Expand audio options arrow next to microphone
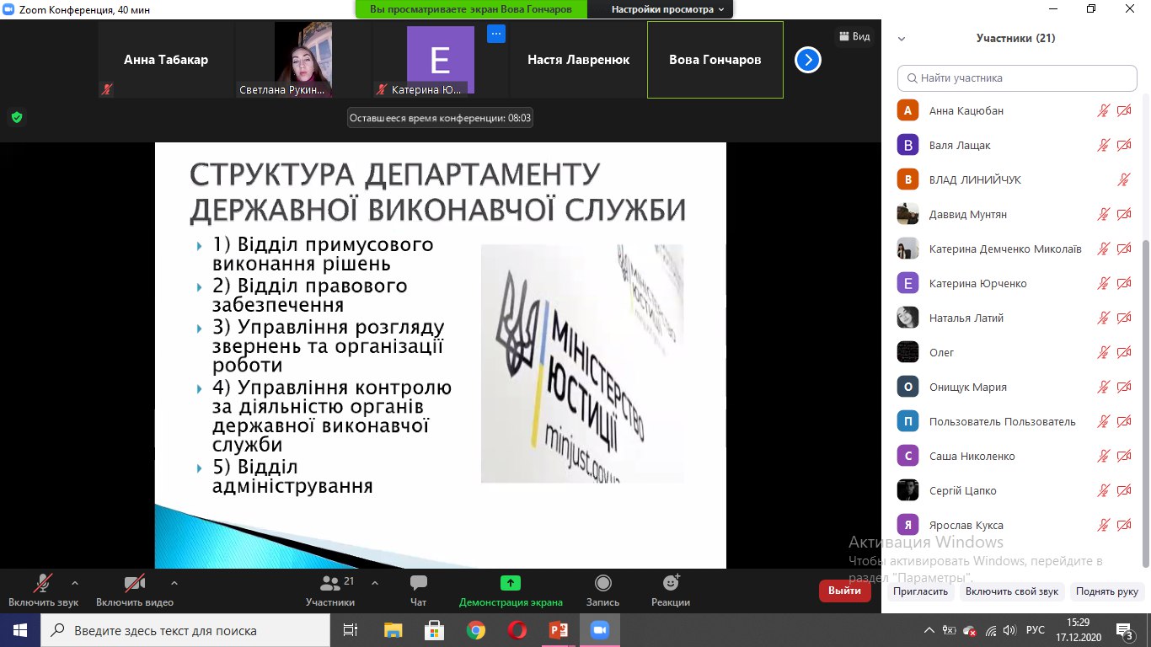Viewport: 1151px width, 647px height. point(75,582)
